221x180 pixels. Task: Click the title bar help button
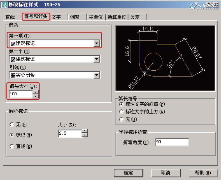pos(210,4)
